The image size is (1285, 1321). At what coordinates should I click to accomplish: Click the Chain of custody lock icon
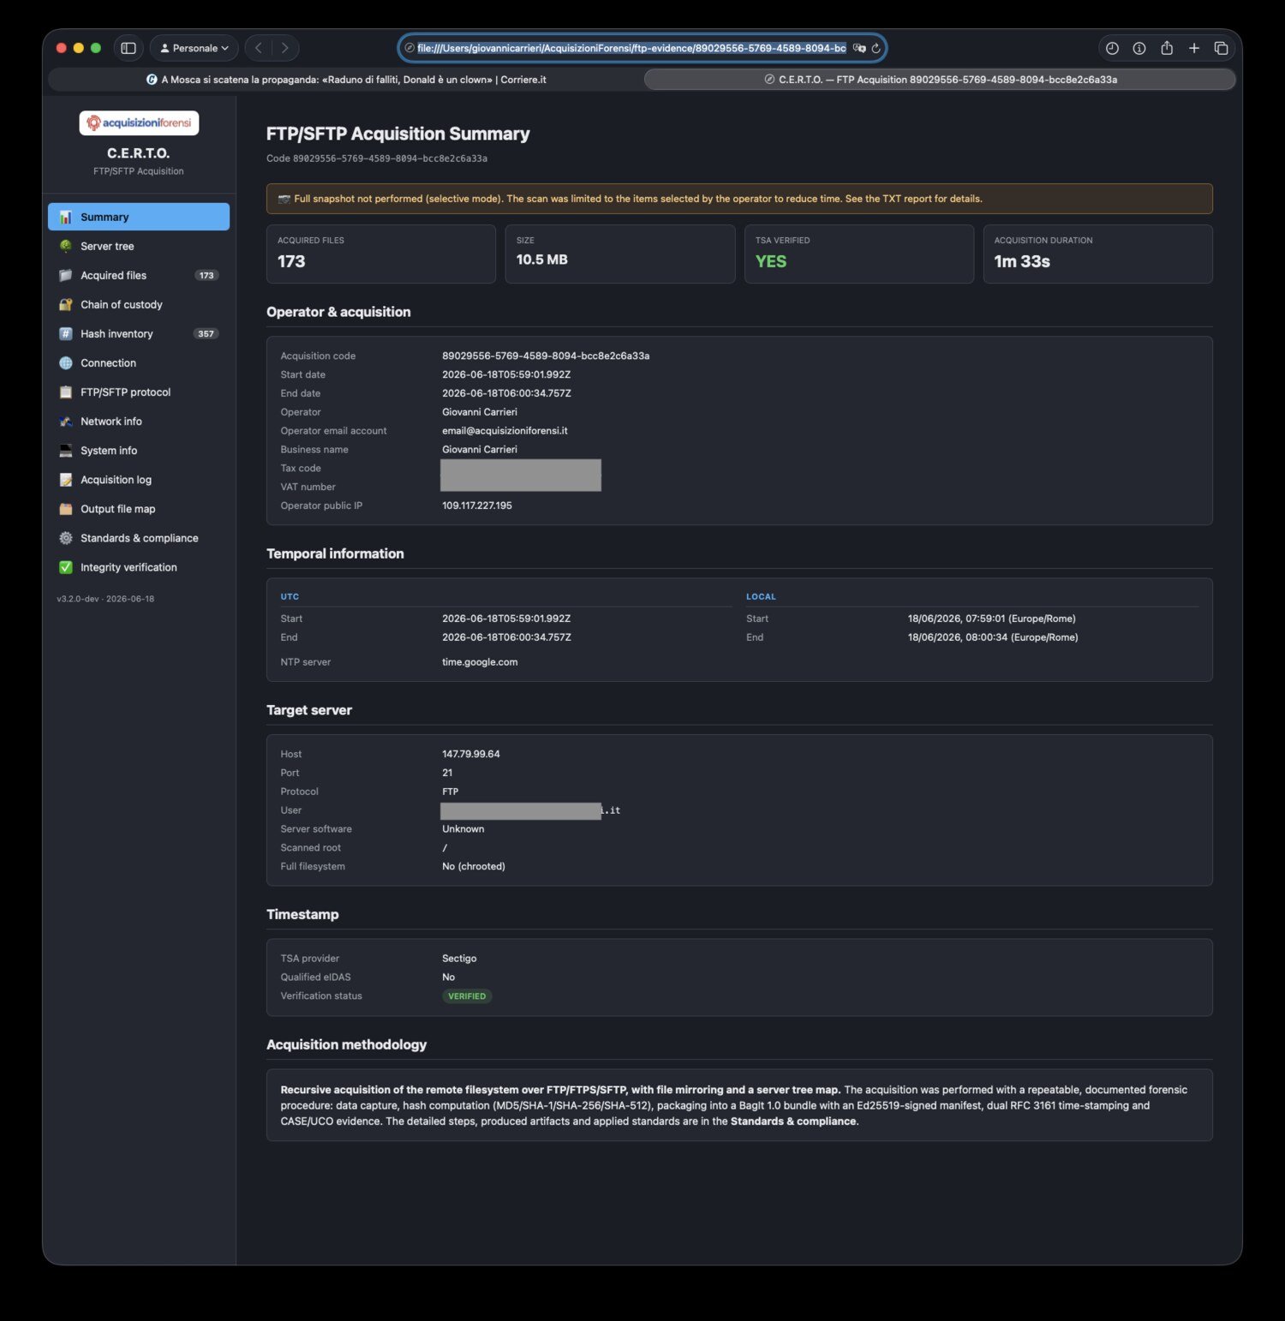point(65,304)
